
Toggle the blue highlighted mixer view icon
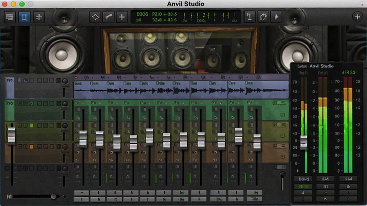click(24, 17)
